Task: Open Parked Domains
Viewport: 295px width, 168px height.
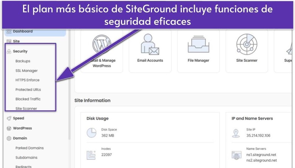Action: pos(29,148)
